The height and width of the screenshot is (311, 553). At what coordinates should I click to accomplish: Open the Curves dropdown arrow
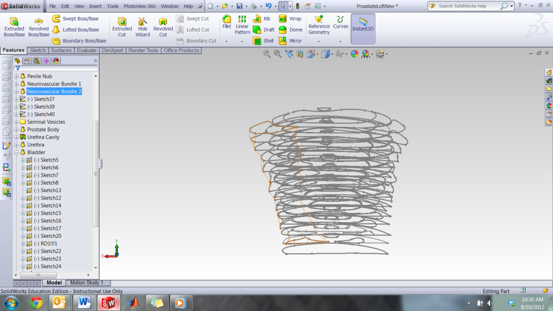point(340,41)
